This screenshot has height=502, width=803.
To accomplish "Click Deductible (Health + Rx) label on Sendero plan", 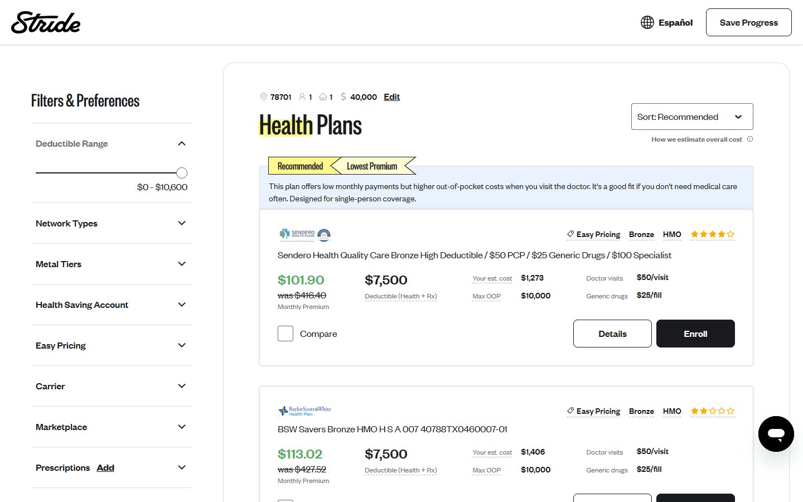I will 401,296.
